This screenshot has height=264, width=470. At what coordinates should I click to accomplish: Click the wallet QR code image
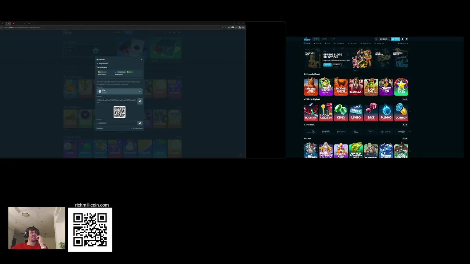click(x=119, y=112)
